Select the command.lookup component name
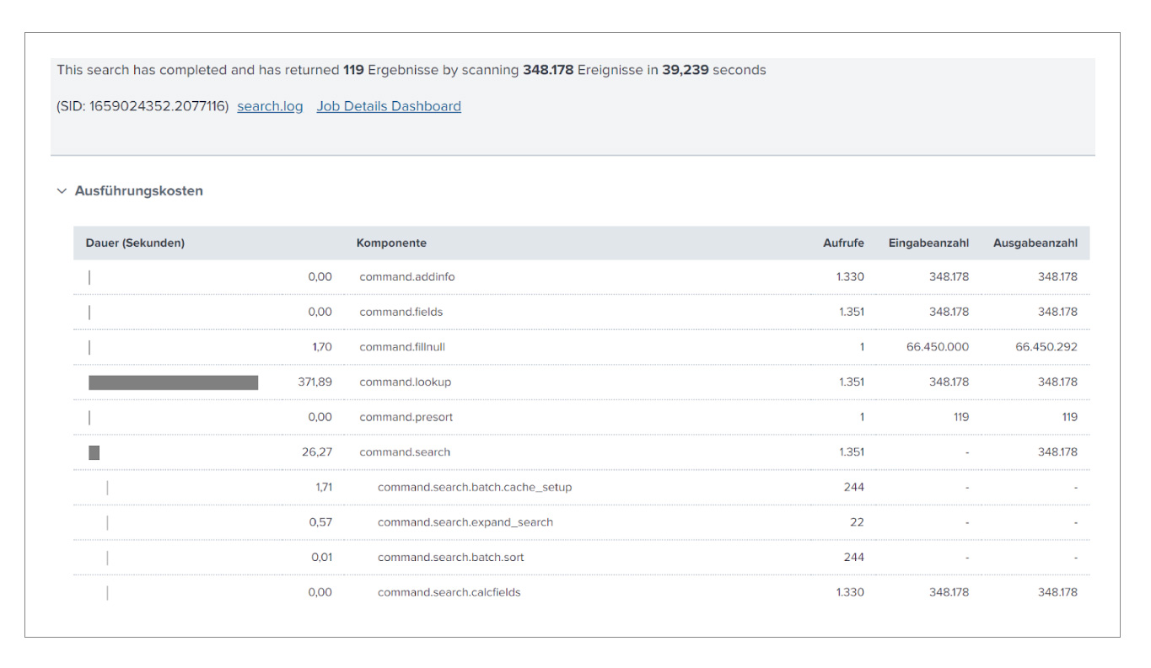Viewport: 1151px width, 668px height. [405, 382]
